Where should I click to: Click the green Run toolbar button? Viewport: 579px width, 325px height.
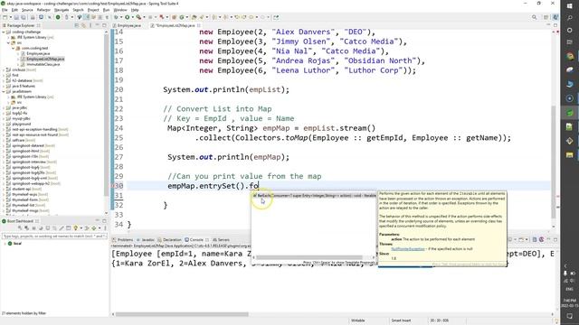127,17
